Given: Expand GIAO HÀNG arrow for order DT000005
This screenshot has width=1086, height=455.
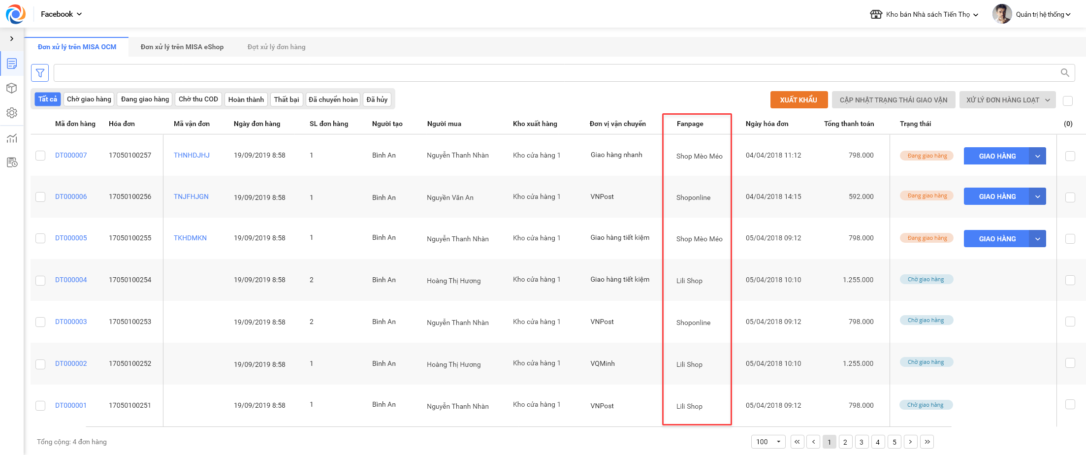Looking at the screenshot, I should point(1038,239).
